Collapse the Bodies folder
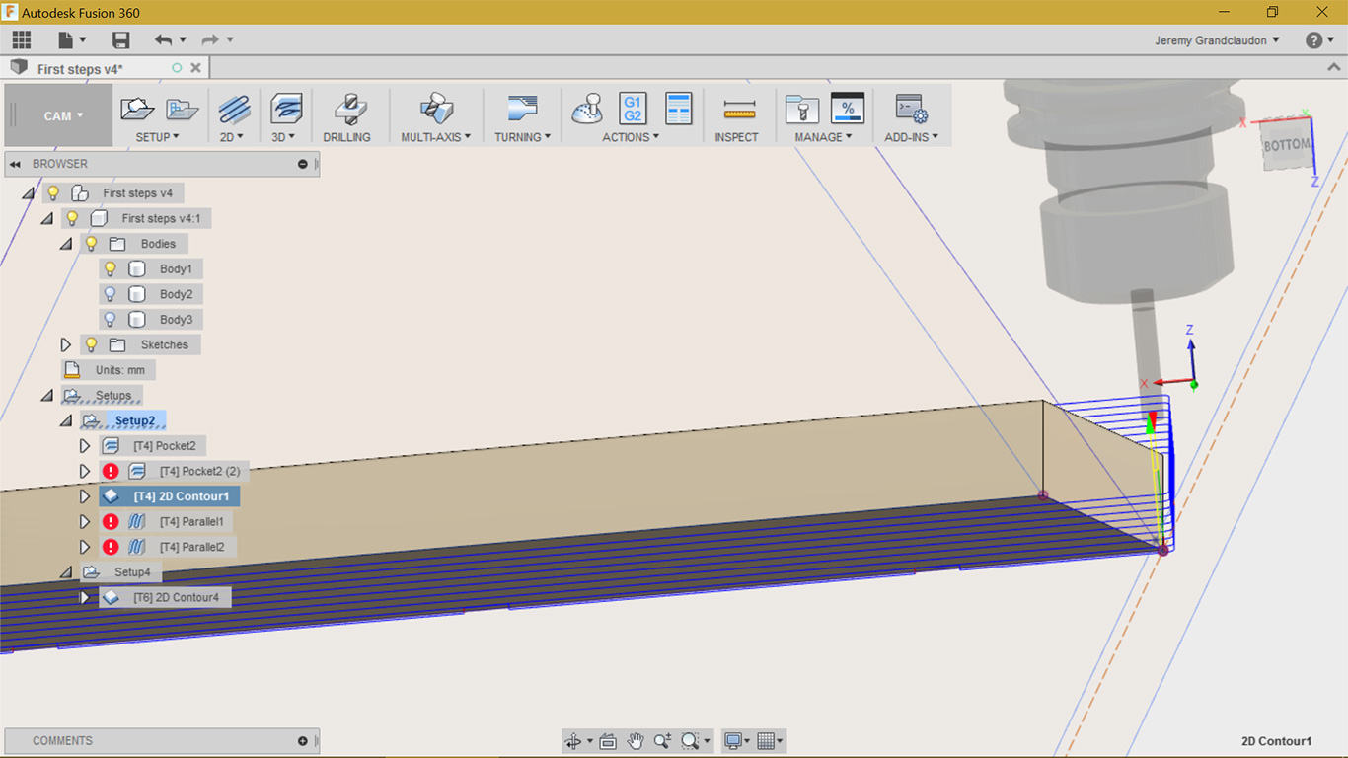The height and width of the screenshot is (758, 1348). pos(66,244)
